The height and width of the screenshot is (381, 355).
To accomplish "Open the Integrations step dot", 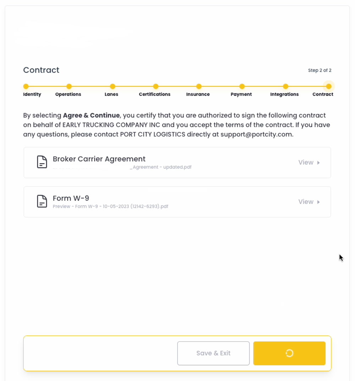I will tap(286, 86).
